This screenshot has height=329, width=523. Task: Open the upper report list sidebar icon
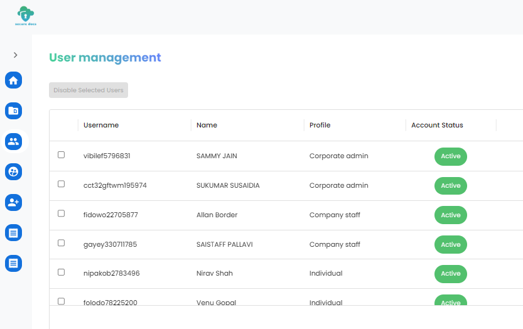[13, 233]
